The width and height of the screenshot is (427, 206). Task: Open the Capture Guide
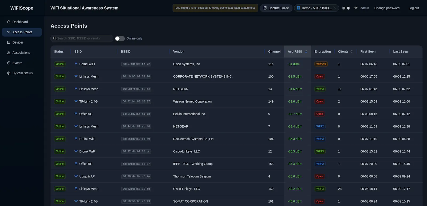tap(276, 8)
